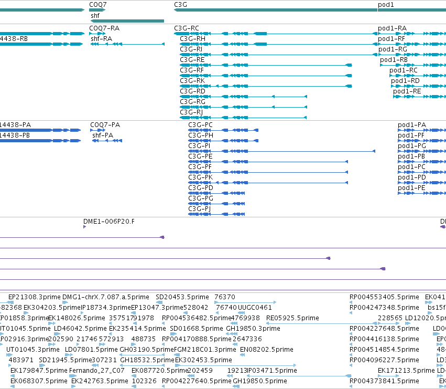This screenshot has height=389, width=446.
Task: Select EK171213.5prime EST label
Action: pos(407,371)
